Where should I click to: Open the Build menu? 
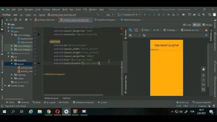coord(65,9)
